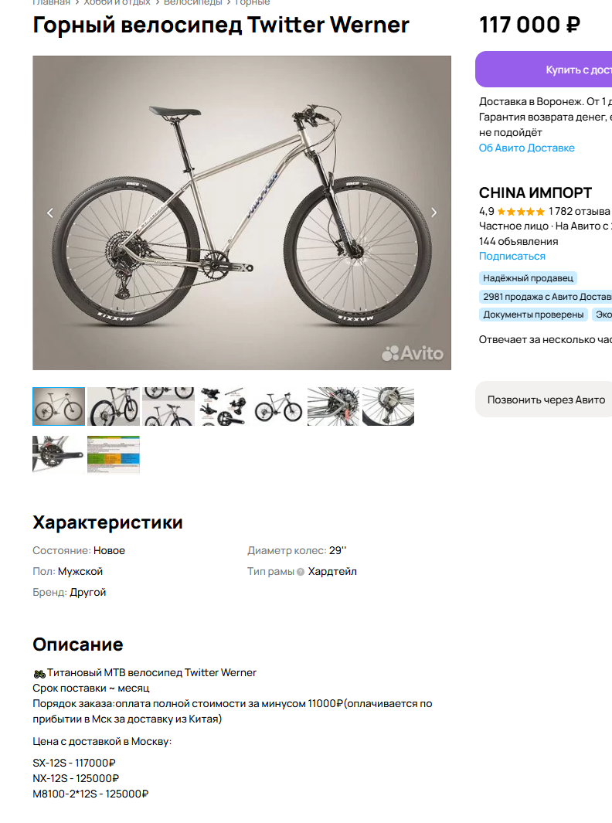Viewport: 612px width, 823px height.
Task: Click Позвонить через Авито button
Action: [x=544, y=400]
